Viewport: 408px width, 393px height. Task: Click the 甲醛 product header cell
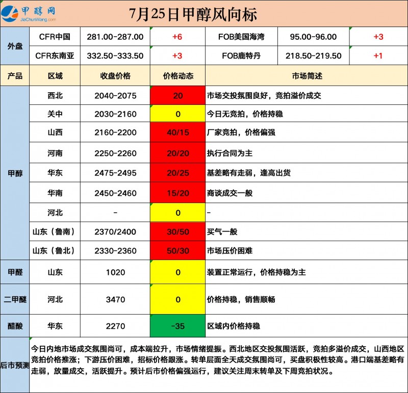pos(15,272)
